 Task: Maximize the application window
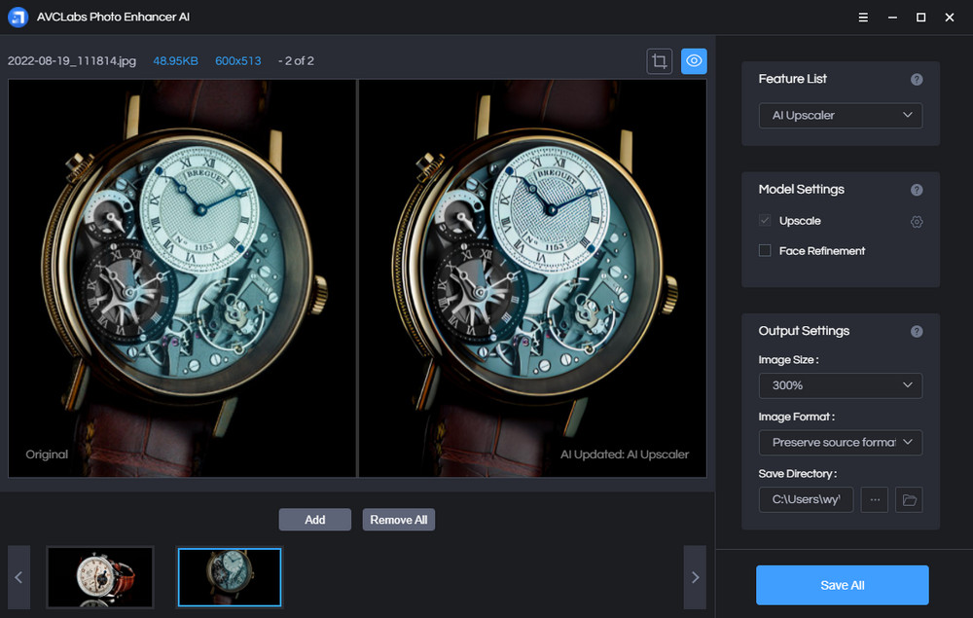pyautogui.click(x=920, y=18)
